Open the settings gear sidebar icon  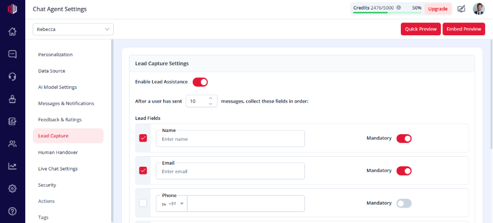[12, 188]
